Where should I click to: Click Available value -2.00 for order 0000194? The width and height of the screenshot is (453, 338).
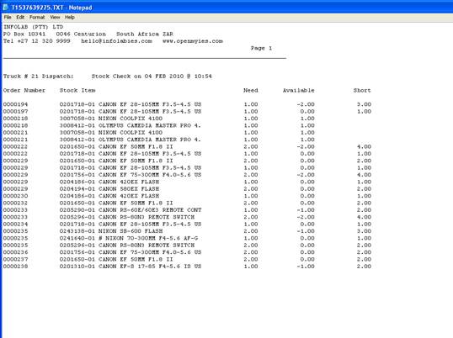pyautogui.click(x=306, y=104)
